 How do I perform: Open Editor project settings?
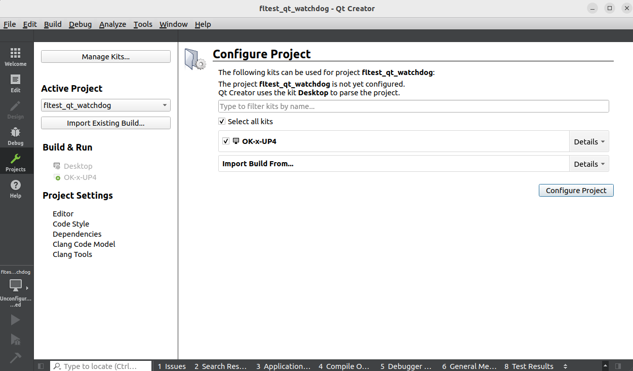click(x=63, y=214)
